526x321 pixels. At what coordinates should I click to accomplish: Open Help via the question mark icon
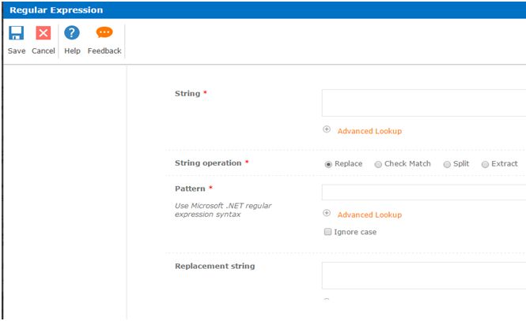pyautogui.click(x=72, y=33)
